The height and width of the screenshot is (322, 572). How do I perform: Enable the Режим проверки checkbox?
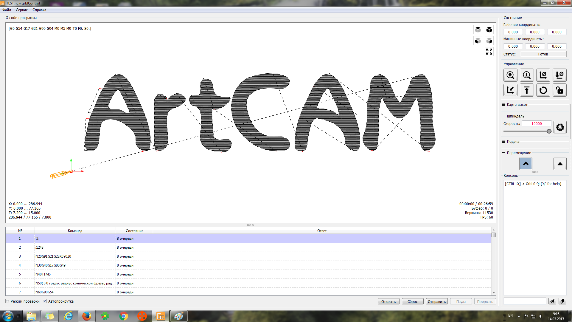pos(7,301)
